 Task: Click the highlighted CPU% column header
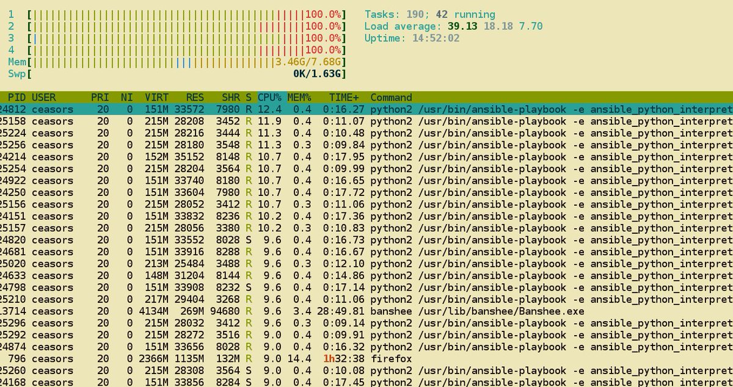[x=269, y=97]
